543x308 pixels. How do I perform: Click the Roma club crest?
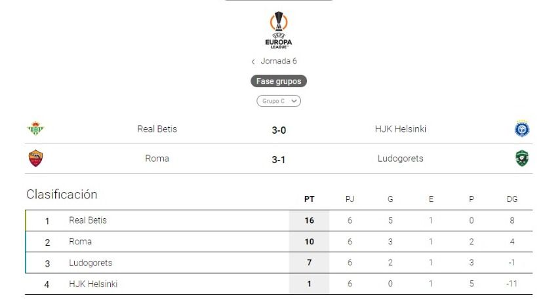(35, 158)
